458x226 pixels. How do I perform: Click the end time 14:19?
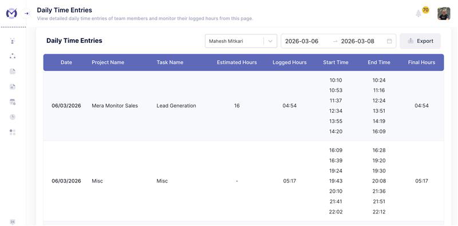(x=379, y=121)
